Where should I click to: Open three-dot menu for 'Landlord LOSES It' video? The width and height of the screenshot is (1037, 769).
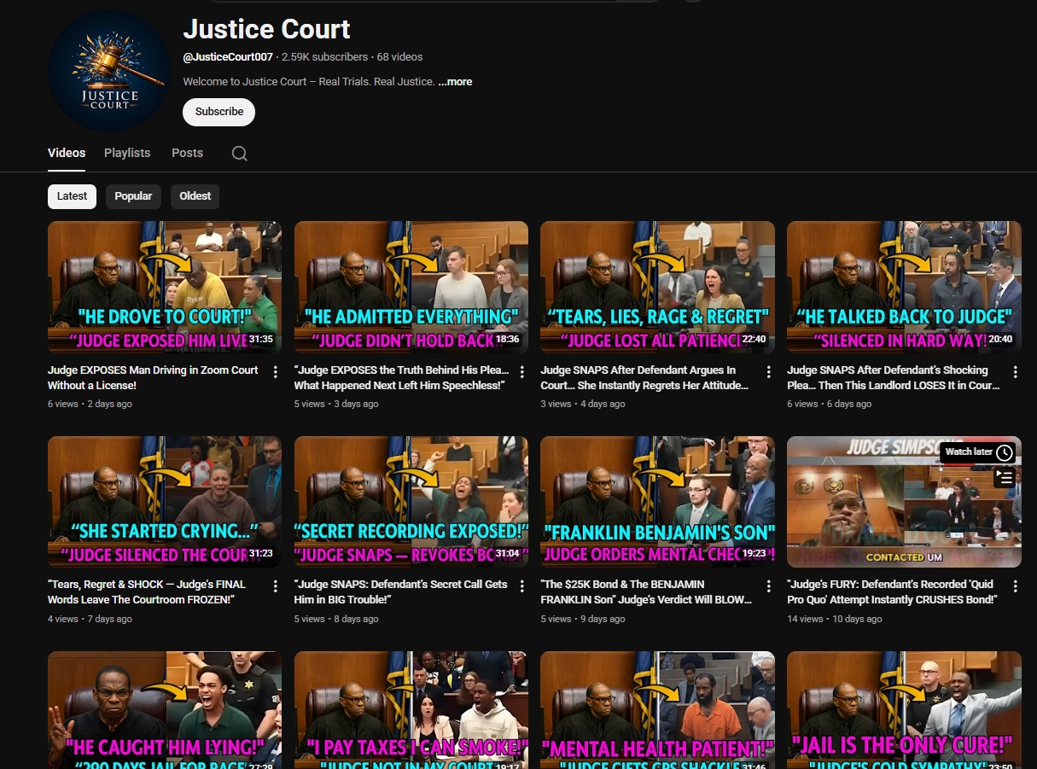click(x=1015, y=372)
